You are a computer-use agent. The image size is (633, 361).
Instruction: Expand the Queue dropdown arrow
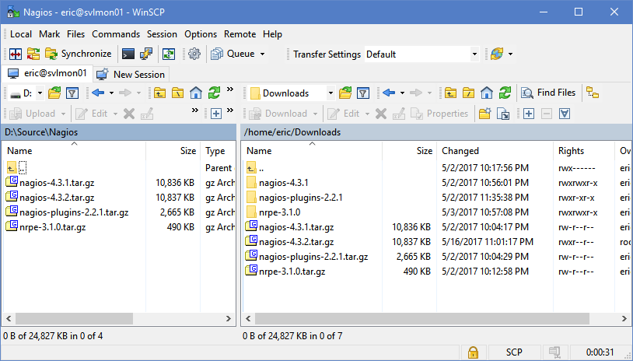click(x=262, y=54)
